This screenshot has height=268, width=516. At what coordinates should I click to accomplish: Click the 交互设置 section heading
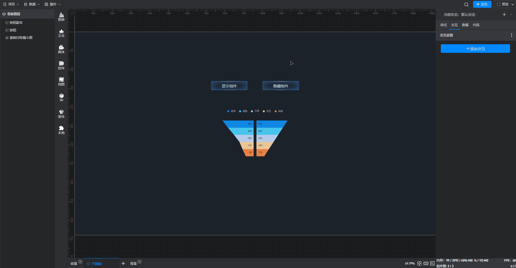pyautogui.click(x=446, y=35)
